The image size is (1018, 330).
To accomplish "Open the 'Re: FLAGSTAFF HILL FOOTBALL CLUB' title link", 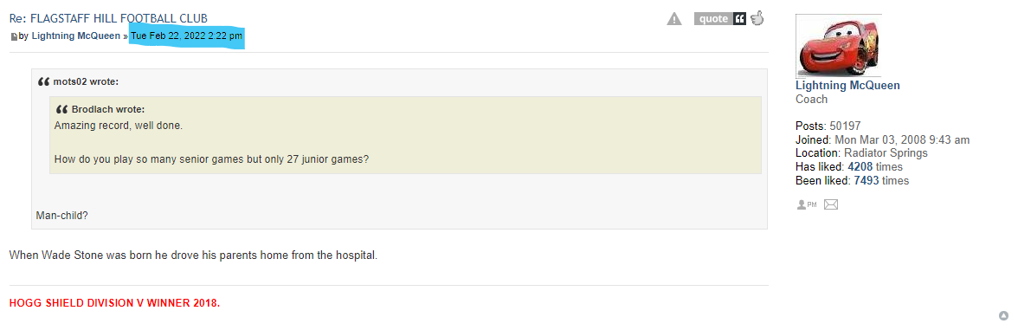I will pyautogui.click(x=108, y=18).
